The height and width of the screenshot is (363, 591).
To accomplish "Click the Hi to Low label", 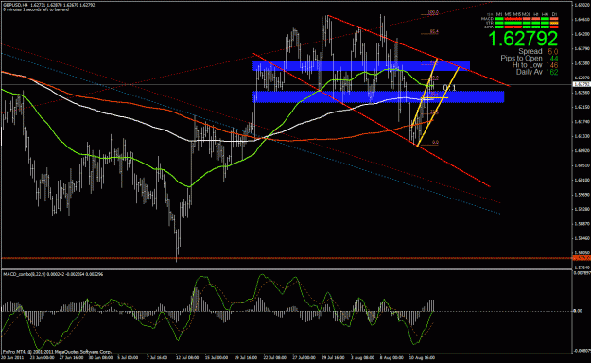I will [x=527, y=65].
